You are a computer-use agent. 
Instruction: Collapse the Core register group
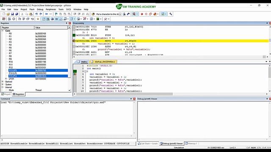pos(3,31)
